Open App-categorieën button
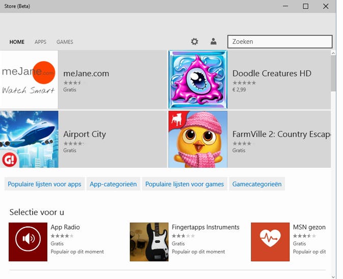This screenshot has height=279, width=343. 113,184
